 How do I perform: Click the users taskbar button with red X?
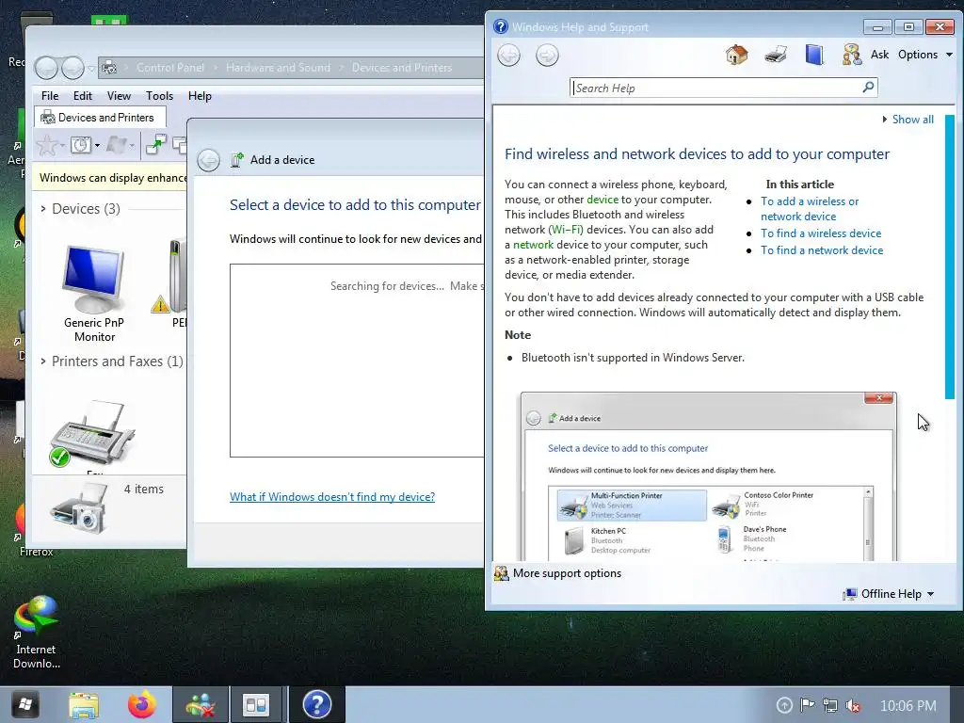(x=201, y=704)
